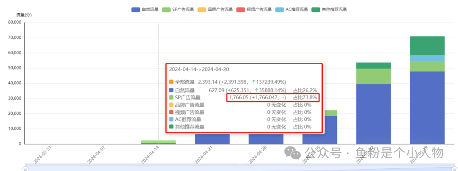458x171 pixels.
Task: Toggle the 自然流量 legend series
Action: [x=145, y=9]
